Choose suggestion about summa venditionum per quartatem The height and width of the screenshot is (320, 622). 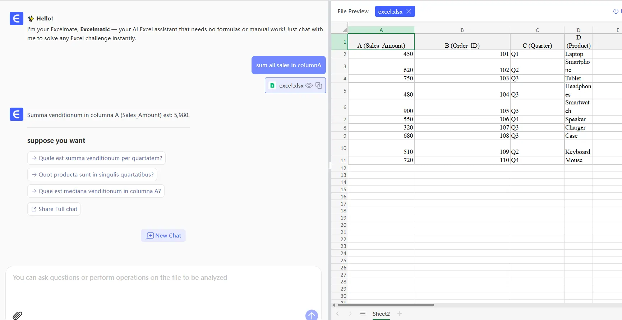pyautogui.click(x=96, y=158)
